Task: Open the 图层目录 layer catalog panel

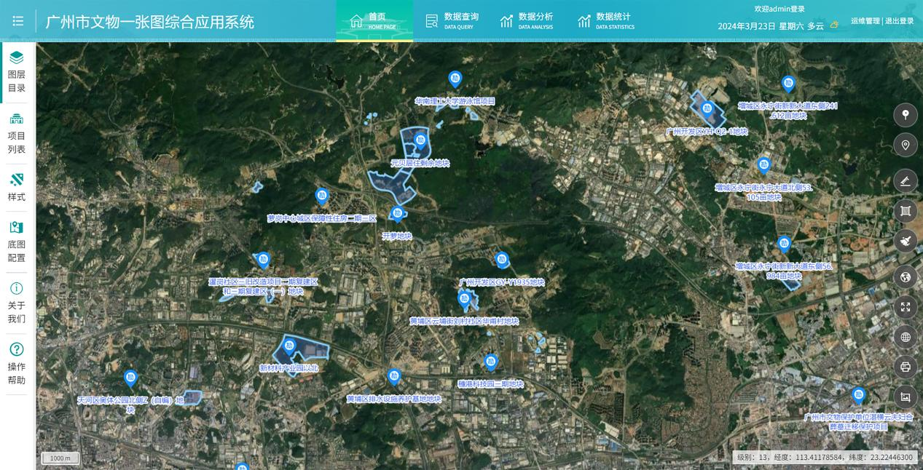Action: (x=17, y=72)
